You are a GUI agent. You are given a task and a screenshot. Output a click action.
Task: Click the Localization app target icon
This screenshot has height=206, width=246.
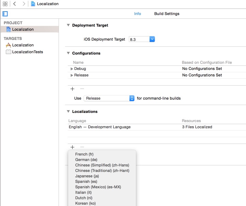[9, 45]
